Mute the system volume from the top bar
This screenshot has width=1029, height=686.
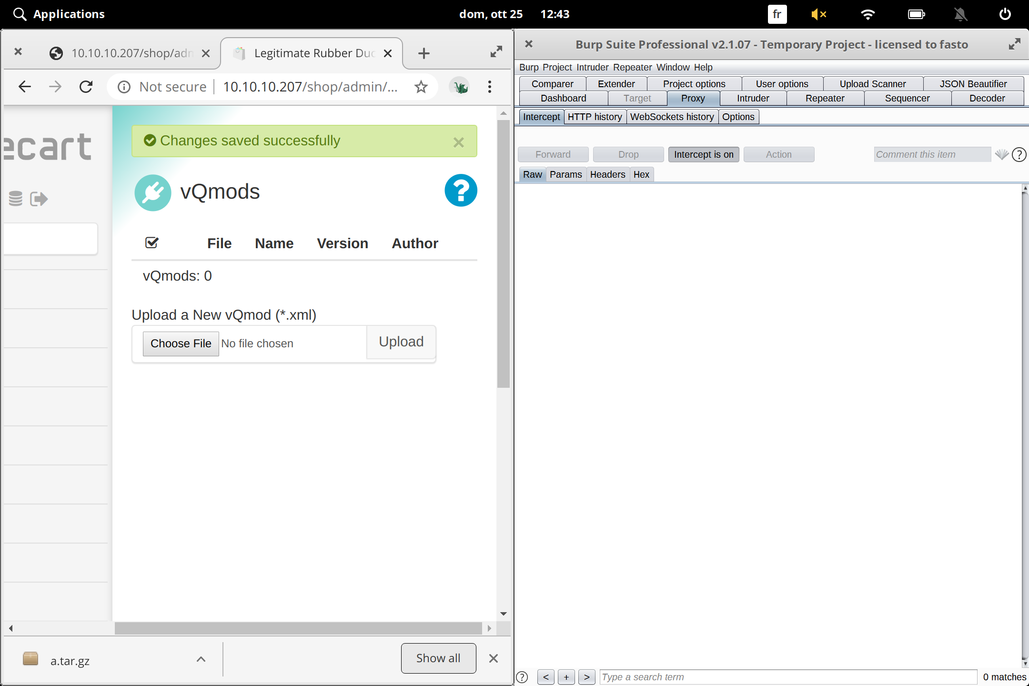pyautogui.click(x=818, y=14)
